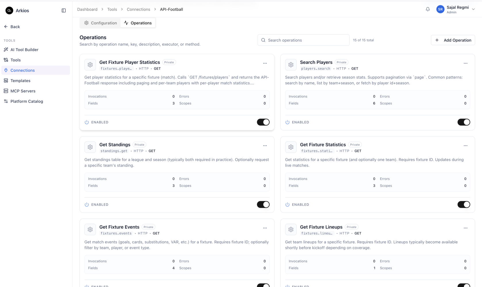
Task: Disable Get Fixture Statistics operation toggle
Action: coord(464,205)
